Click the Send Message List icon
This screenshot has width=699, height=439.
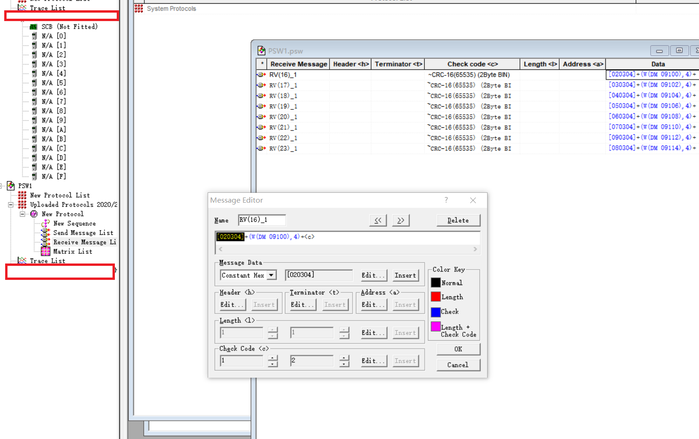pyautogui.click(x=45, y=233)
